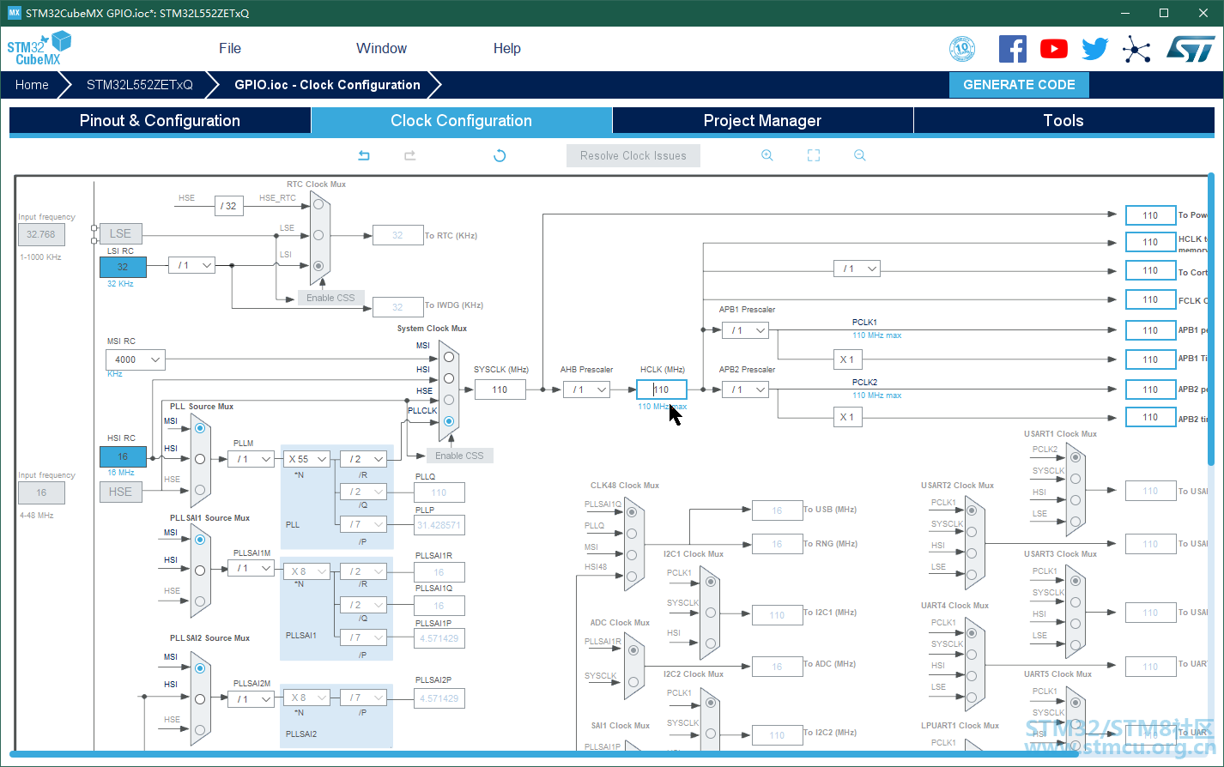The width and height of the screenshot is (1224, 767).
Task: Switch to Project Manager tab
Action: (762, 120)
